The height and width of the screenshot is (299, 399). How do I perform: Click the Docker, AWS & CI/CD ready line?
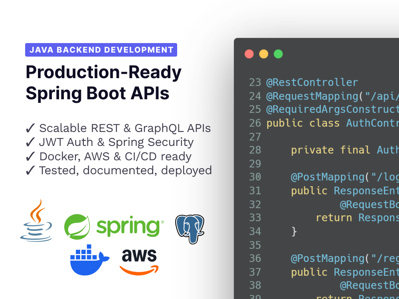[115, 156]
